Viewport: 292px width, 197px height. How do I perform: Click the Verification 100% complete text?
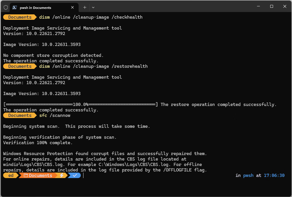pyautogui.click(x=37, y=142)
